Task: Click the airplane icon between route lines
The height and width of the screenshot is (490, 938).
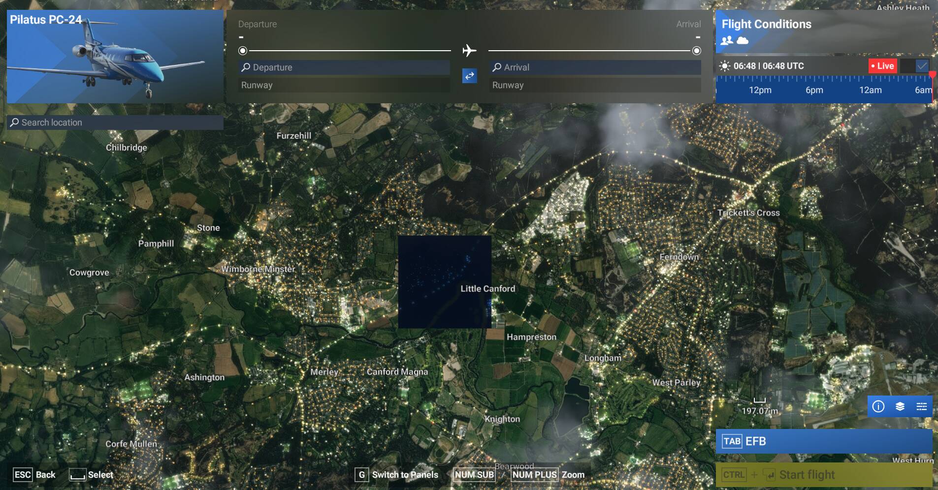Action: tap(469, 51)
